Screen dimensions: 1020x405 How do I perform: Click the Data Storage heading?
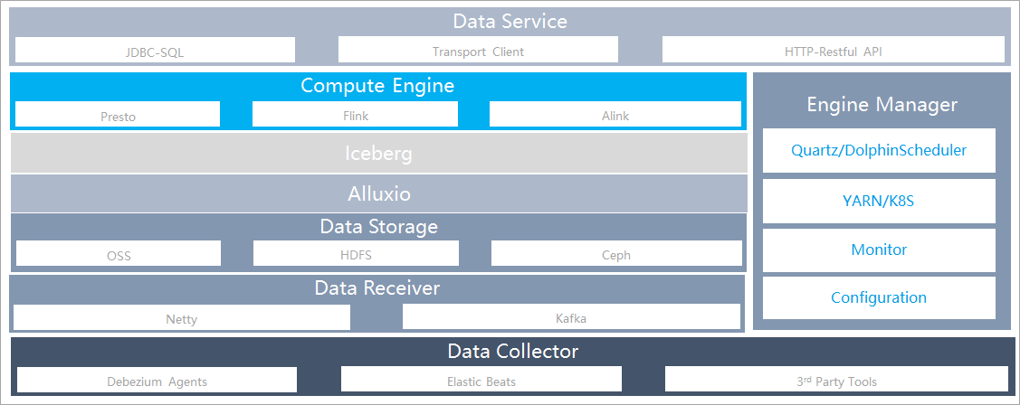378,226
